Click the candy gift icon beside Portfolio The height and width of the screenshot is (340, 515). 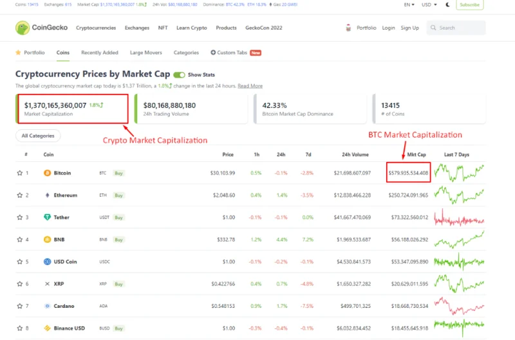click(x=348, y=28)
